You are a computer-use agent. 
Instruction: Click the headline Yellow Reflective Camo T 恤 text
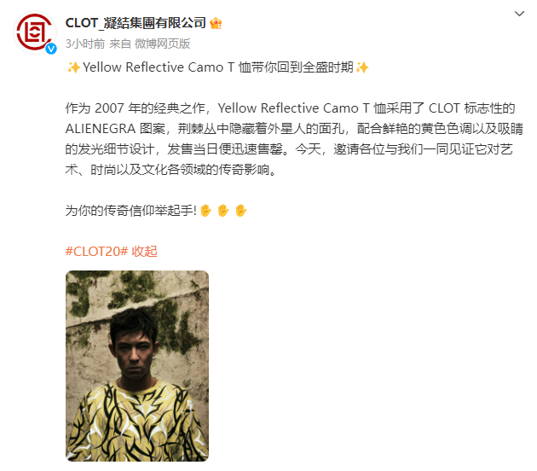click(x=167, y=67)
